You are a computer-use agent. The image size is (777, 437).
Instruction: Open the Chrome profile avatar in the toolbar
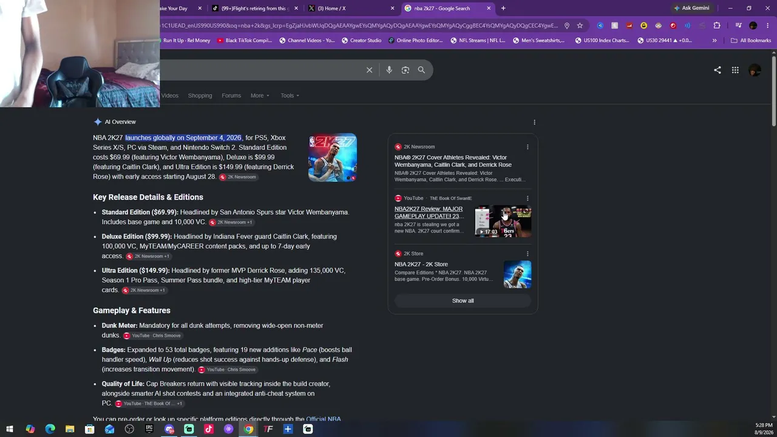click(753, 25)
